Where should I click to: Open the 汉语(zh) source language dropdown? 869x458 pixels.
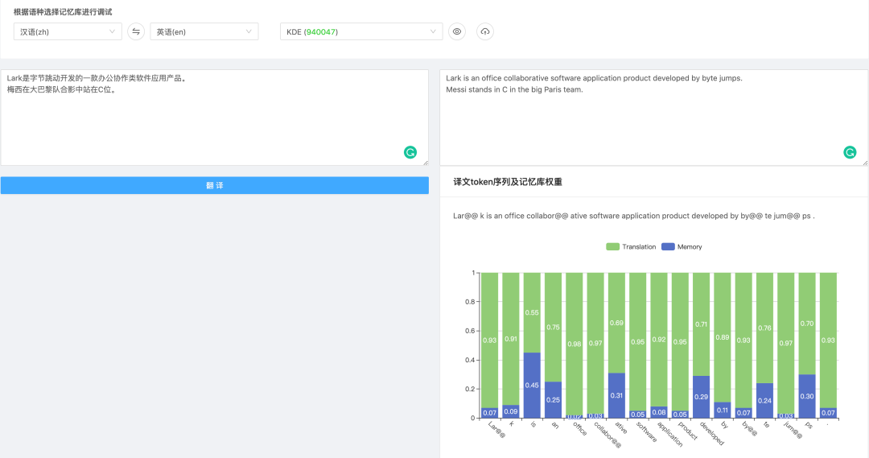[68, 31]
